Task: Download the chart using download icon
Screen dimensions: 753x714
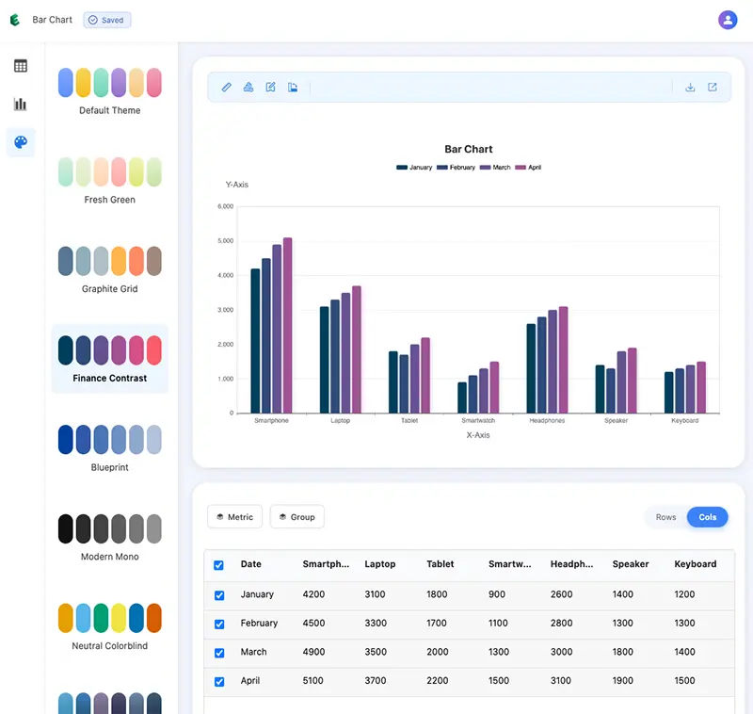Action: click(690, 87)
